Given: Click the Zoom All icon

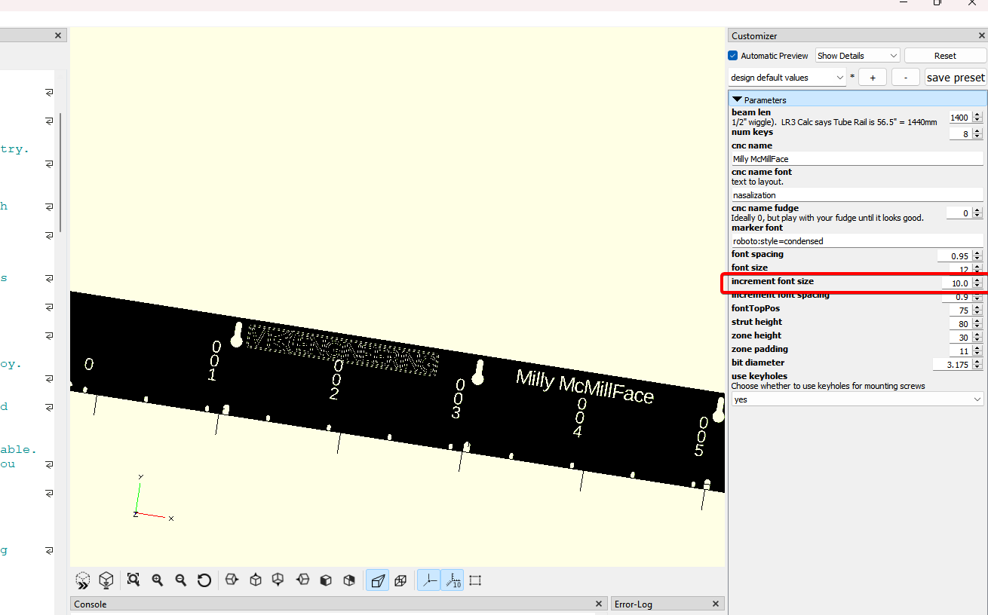Looking at the screenshot, I should [x=133, y=580].
